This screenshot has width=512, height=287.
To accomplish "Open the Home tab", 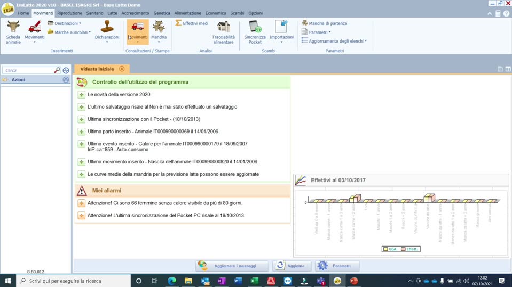I will pyautogui.click(x=23, y=13).
